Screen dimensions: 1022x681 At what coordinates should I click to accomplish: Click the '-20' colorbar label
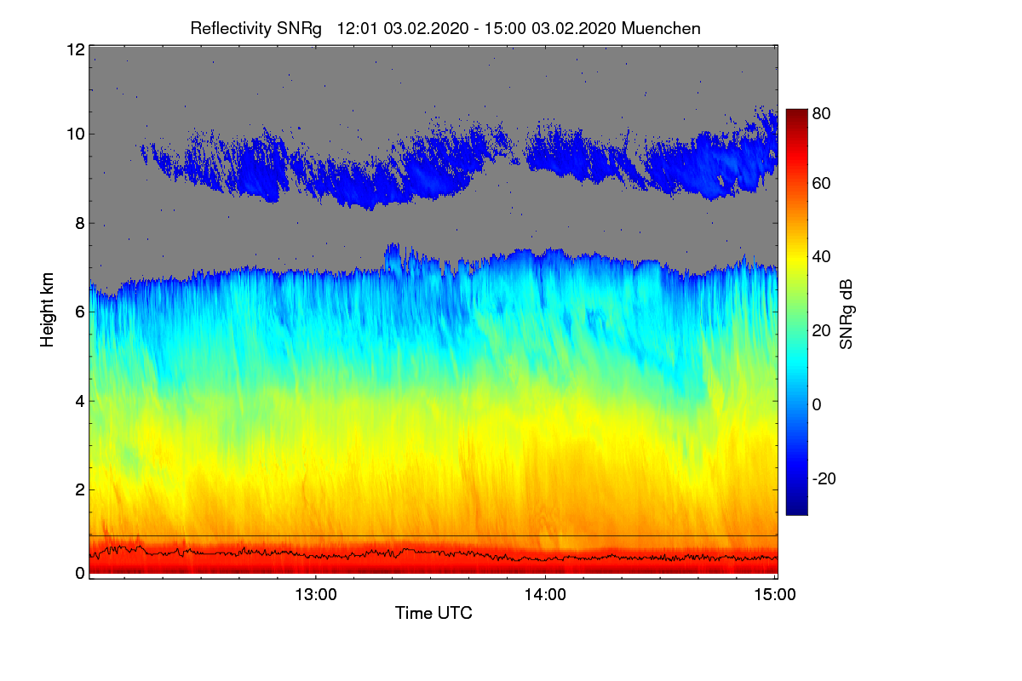click(x=824, y=478)
